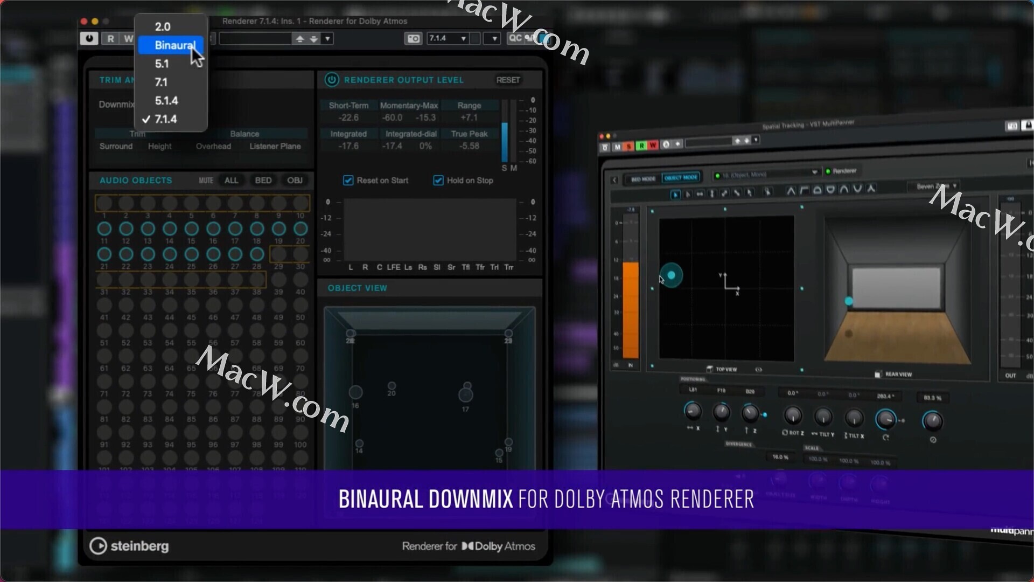Select audio object 28 circle

click(x=257, y=254)
